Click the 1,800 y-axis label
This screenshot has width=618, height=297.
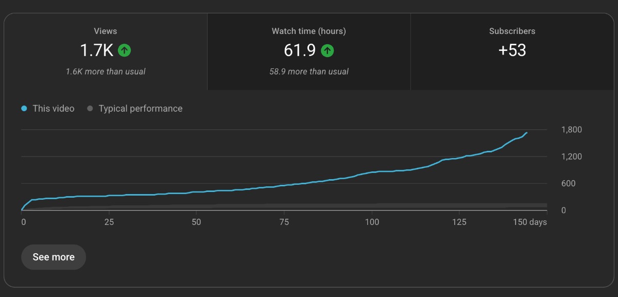(572, 130)
